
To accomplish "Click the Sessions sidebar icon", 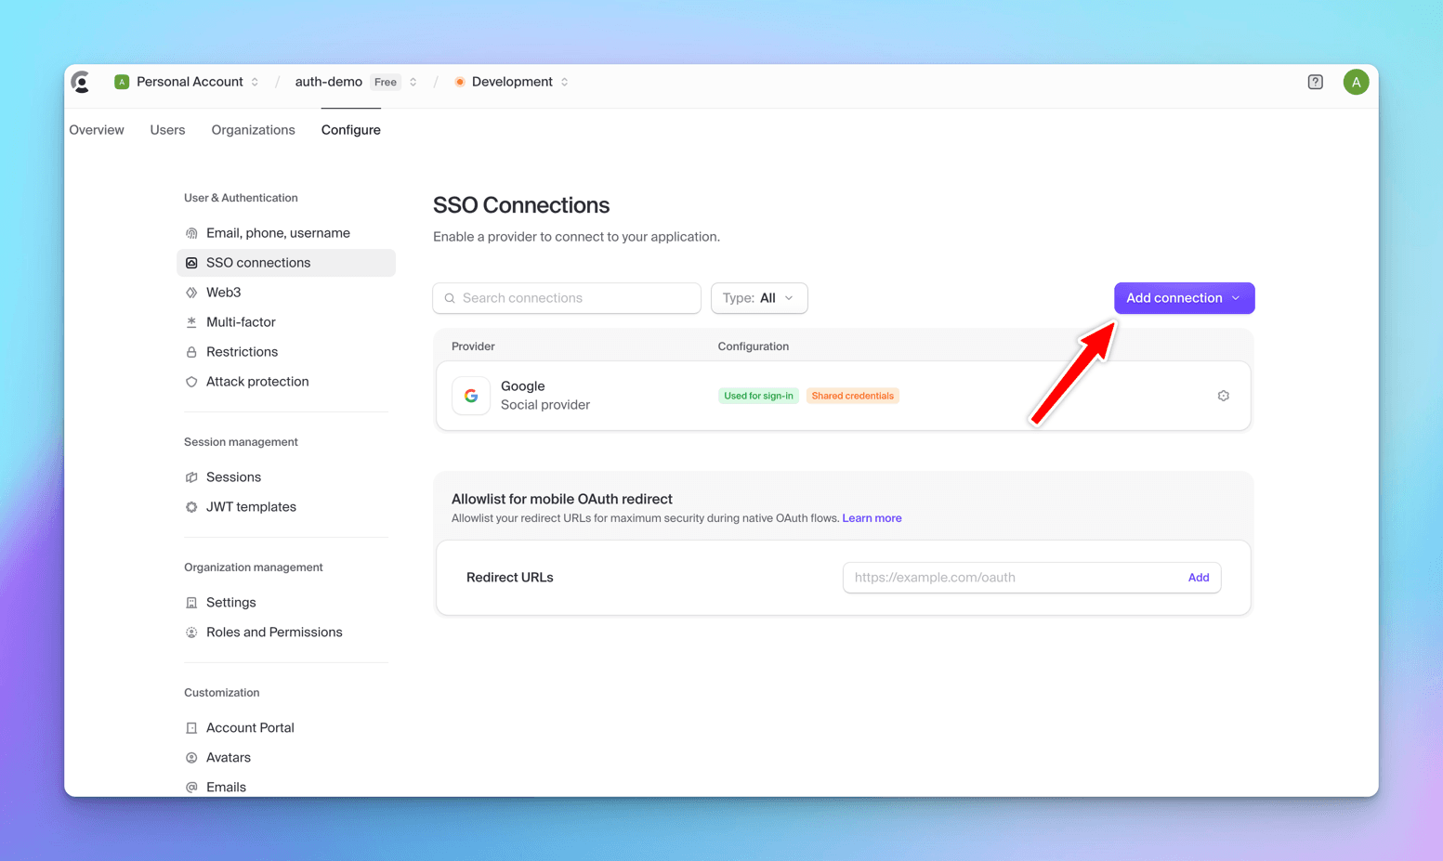I will pos(191,477).
